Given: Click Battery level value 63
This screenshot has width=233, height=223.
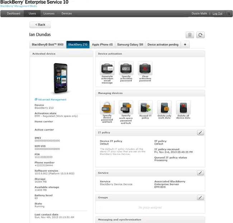Looking at the screenshot, I should (36, 198).
